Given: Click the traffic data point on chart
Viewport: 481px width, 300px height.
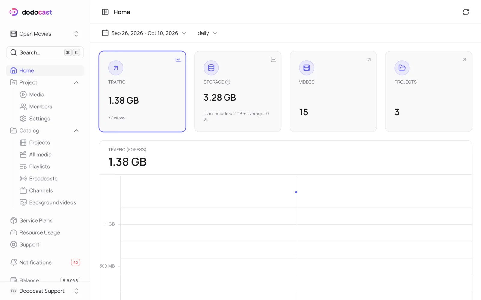Looking at the screenshot, I should tap(296, 192).
